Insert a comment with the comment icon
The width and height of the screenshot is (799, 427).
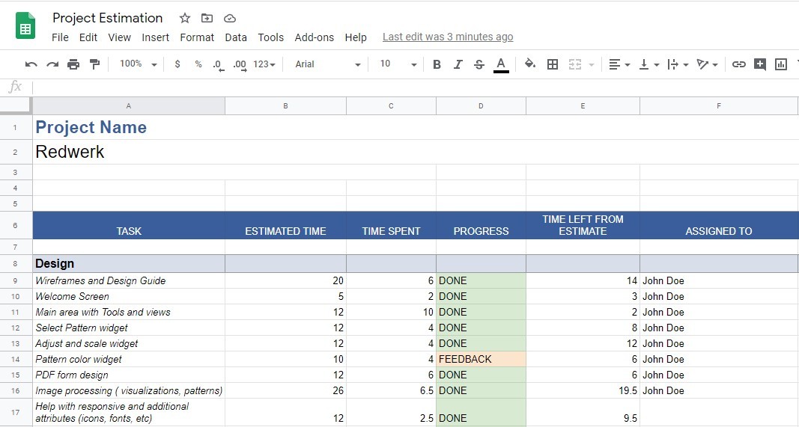(x=760, y=64)
